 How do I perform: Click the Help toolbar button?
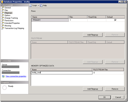coord(43,6)
